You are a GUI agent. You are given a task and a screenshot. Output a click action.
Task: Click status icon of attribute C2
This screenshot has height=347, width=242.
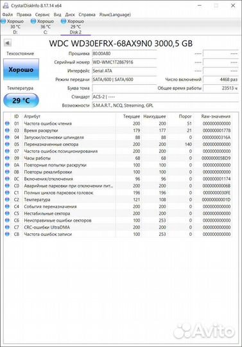tap(7, 199)
